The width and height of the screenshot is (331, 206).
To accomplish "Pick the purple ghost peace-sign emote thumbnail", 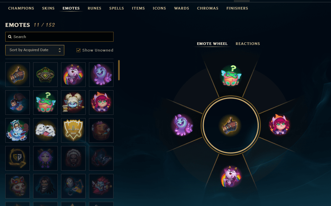I will pos(101,74).
